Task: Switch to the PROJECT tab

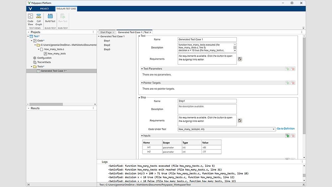Action: (x=44, y=9)
